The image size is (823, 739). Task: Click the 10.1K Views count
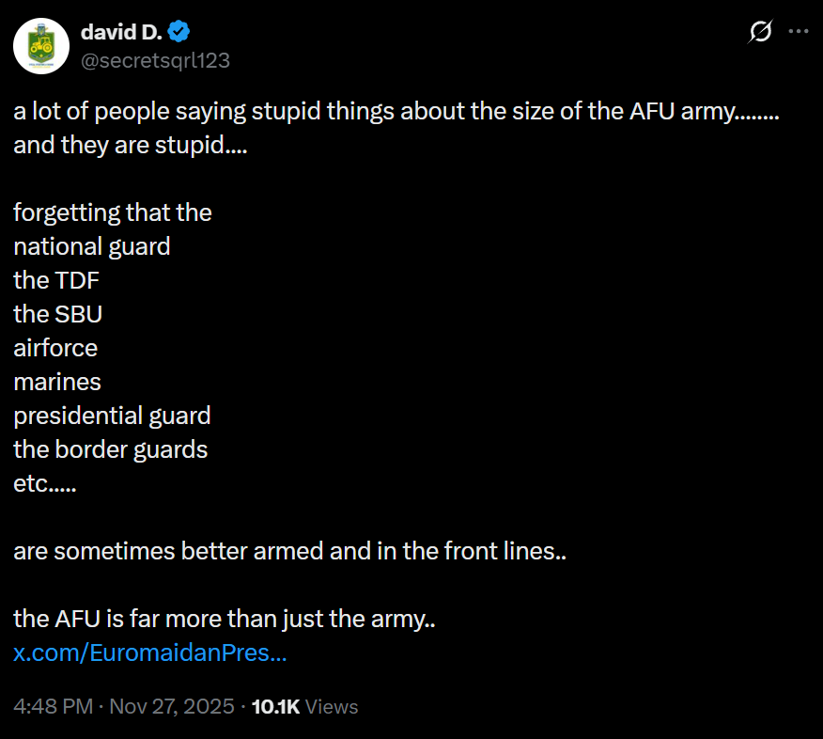[x=305, y=706]
